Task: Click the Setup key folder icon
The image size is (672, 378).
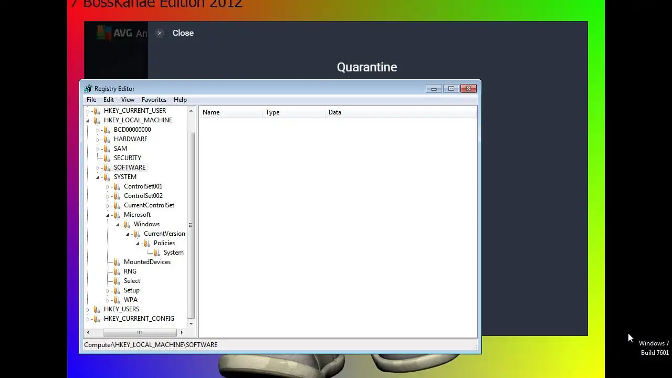Action: click(117, 290)
